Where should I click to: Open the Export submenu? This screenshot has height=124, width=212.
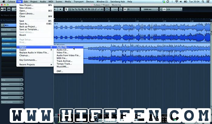coord(35,50)
